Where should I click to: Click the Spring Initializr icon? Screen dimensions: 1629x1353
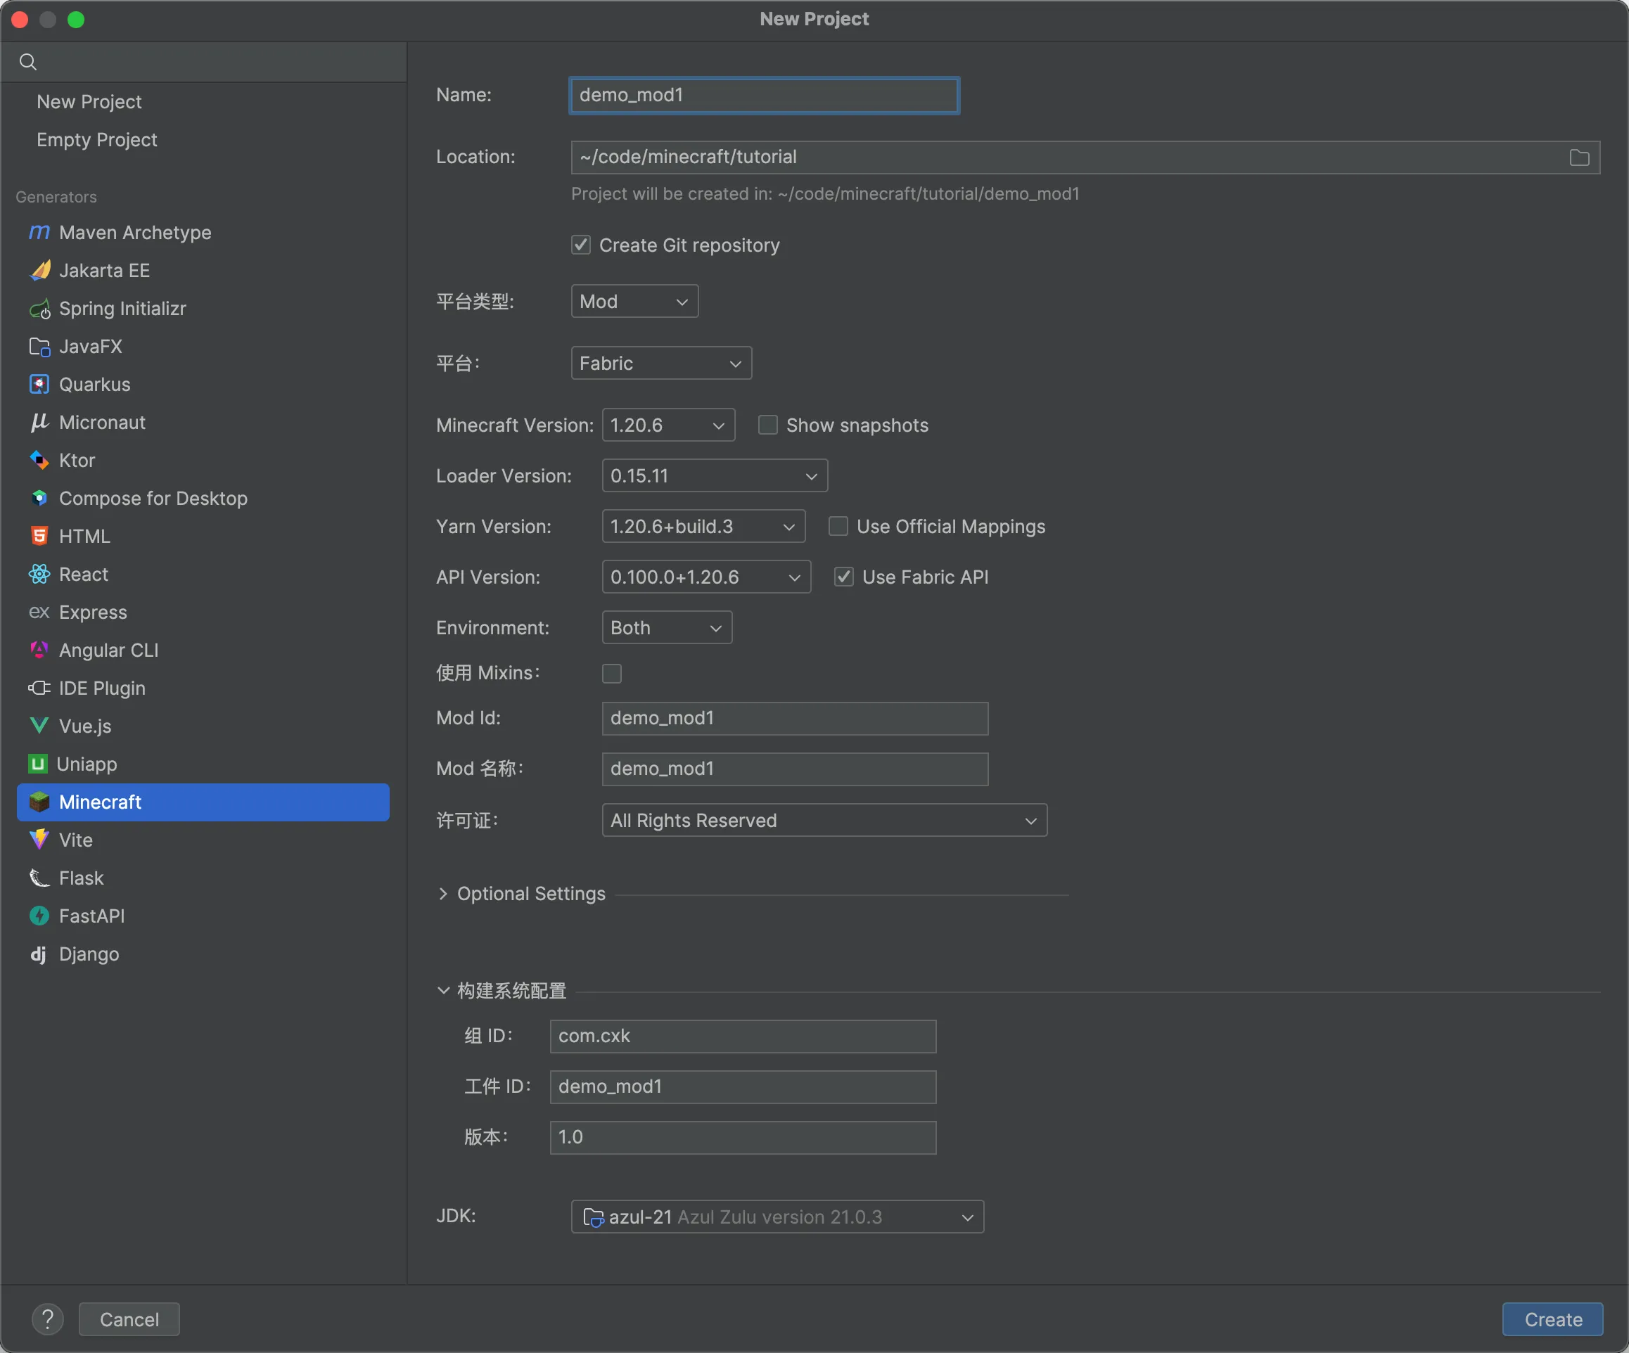pos(39,309)
